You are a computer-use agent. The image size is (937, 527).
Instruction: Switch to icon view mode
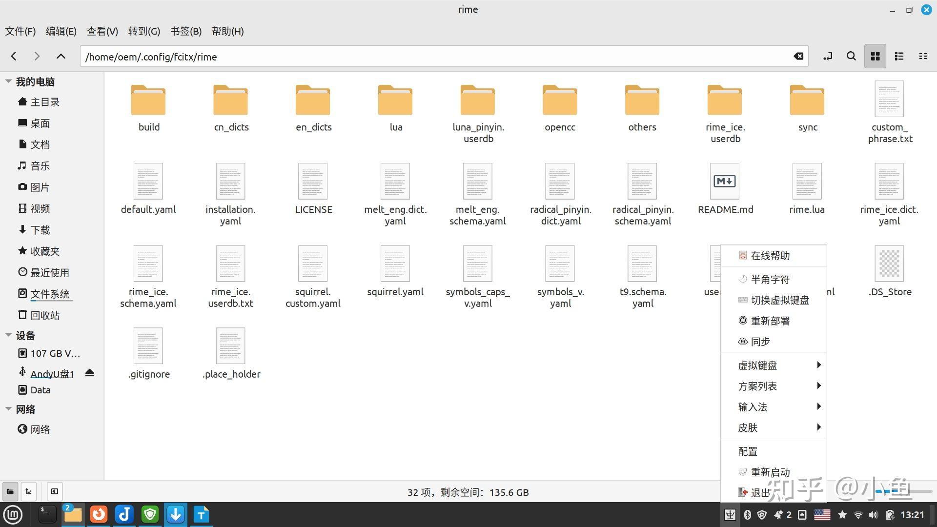875,56
